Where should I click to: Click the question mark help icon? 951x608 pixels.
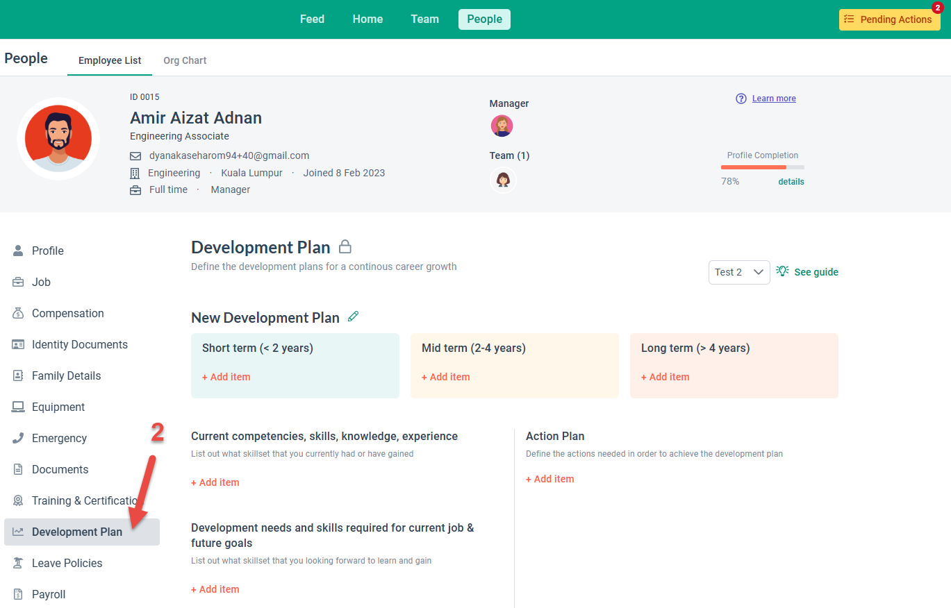(741, 99)
